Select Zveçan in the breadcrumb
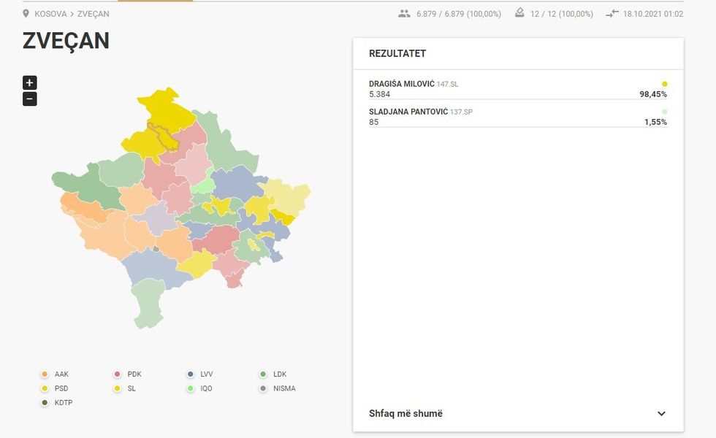This screenshot has width=716, height=438. click(93, 14)
